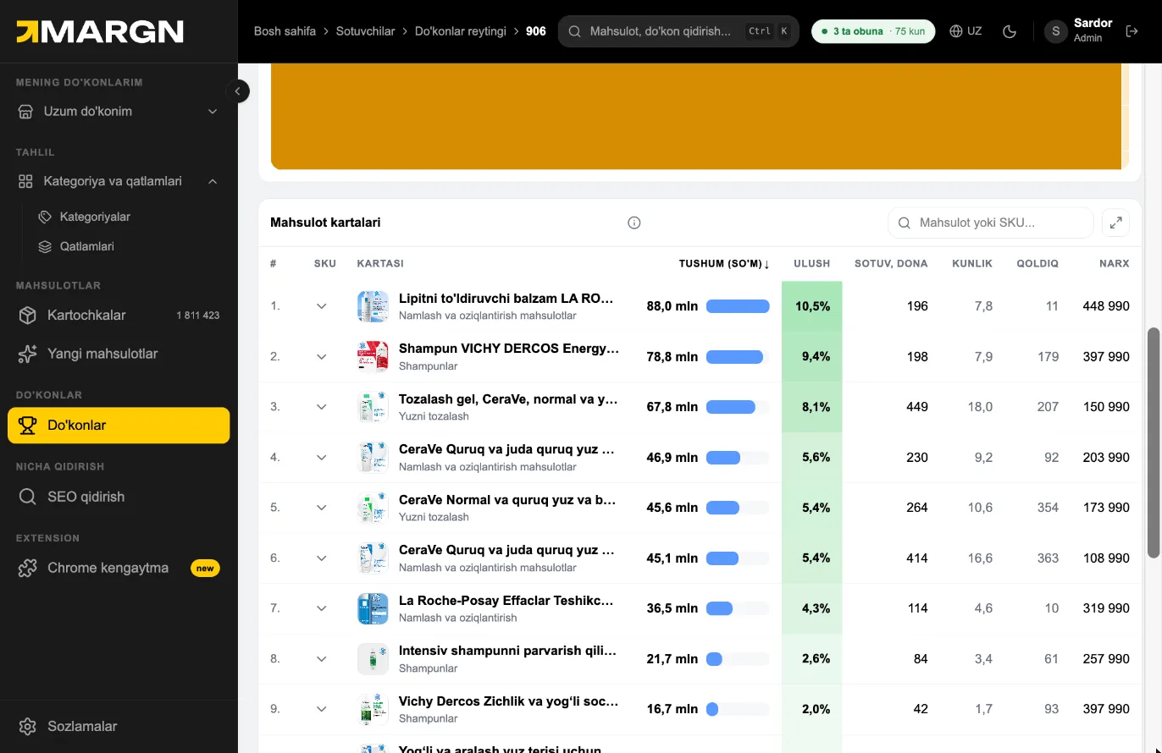Click the Bosh sahifa breadcrumb

click(x=285, y=31)
